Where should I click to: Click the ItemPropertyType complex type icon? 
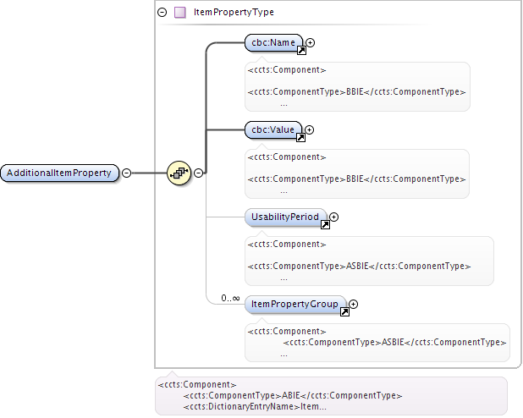[180, 13]
